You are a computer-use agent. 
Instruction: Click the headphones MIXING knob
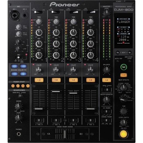(x=19, y=106)
